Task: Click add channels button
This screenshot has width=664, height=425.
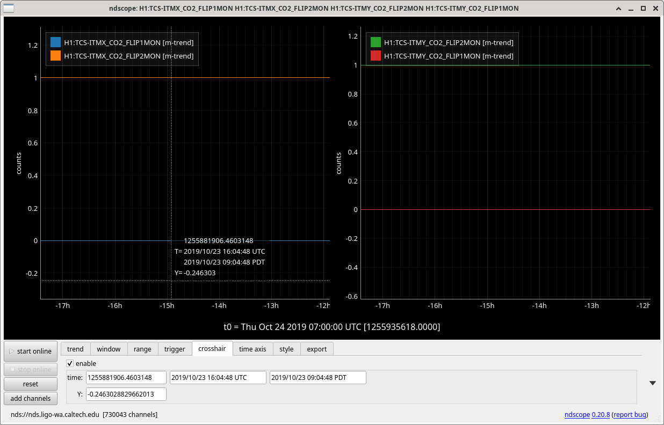Action: pos(31,398)
